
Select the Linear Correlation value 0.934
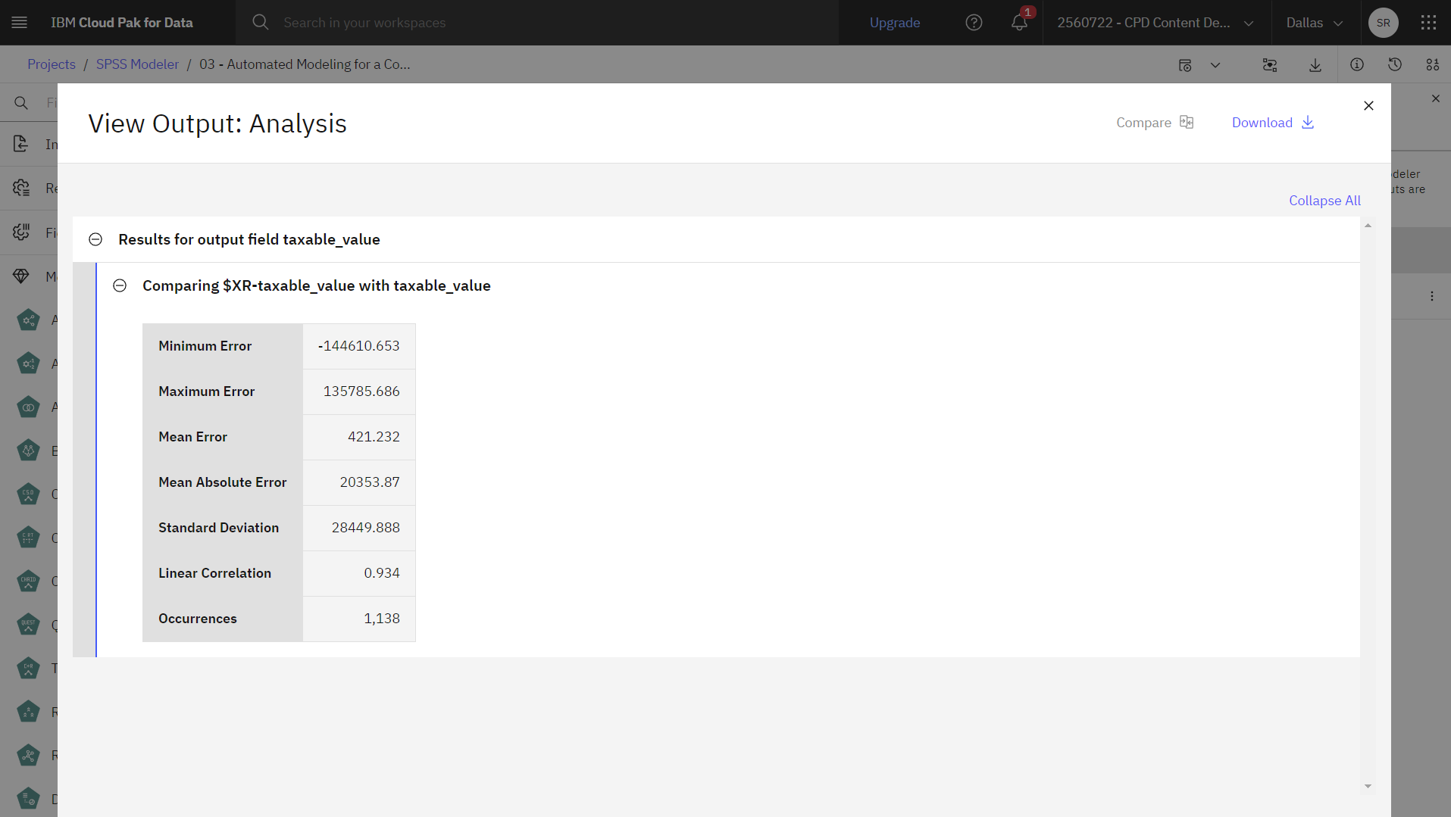point(382,573)
